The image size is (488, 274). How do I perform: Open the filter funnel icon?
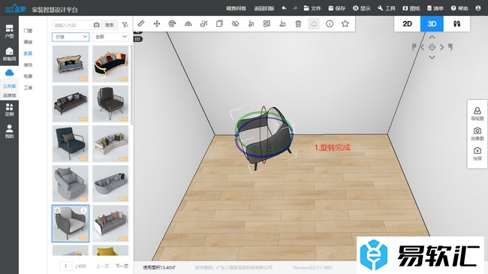coord(125,25)
